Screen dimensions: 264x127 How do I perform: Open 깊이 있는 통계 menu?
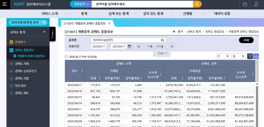click(x=153, y=14)
